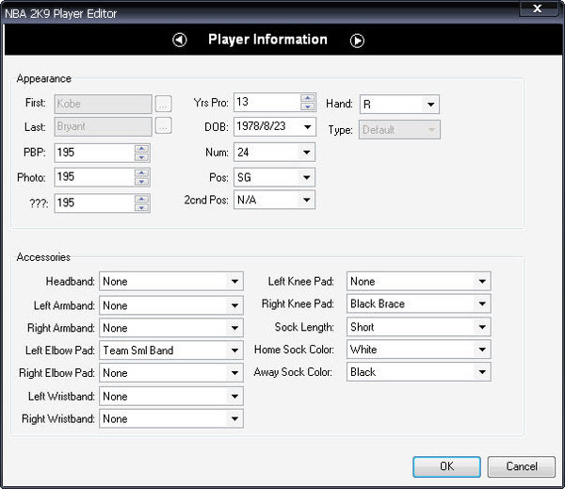This screenshot has width=565, height=489.
Task: Open the Left Elbow Pad dropdown
Action: [234, 350]
